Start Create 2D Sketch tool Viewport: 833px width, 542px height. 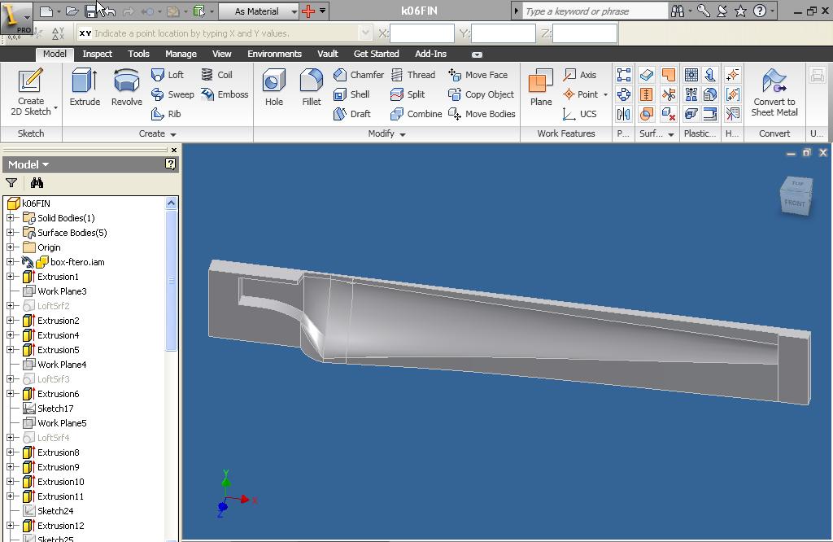click(x=30, y=92)
